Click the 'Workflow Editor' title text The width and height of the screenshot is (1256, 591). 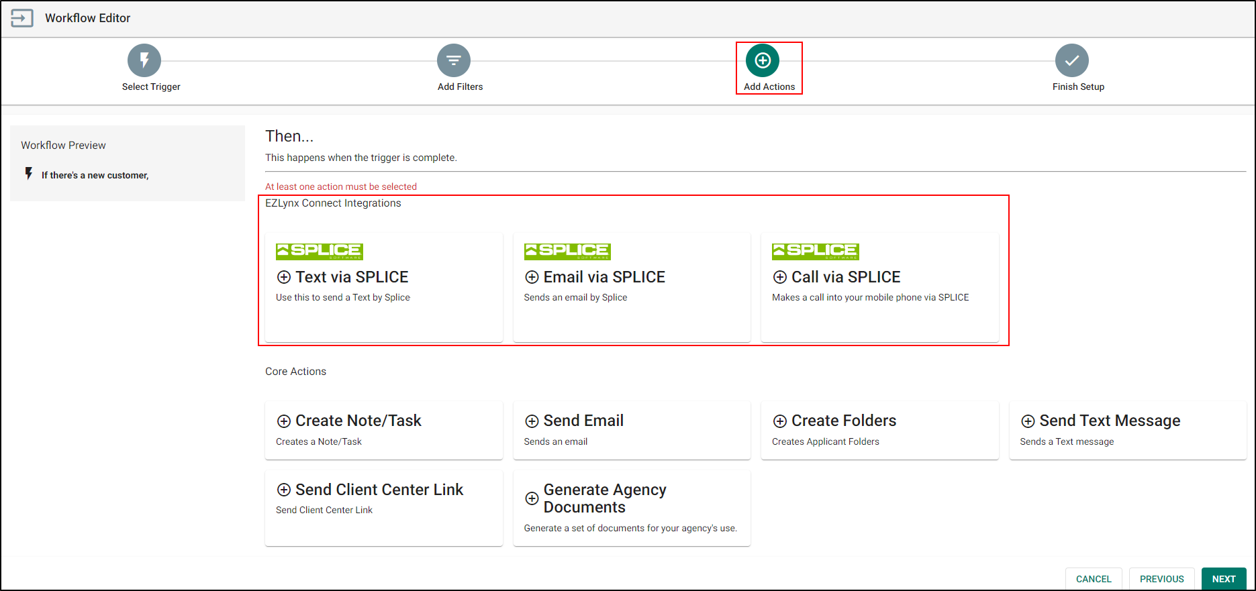click(88, 18)
